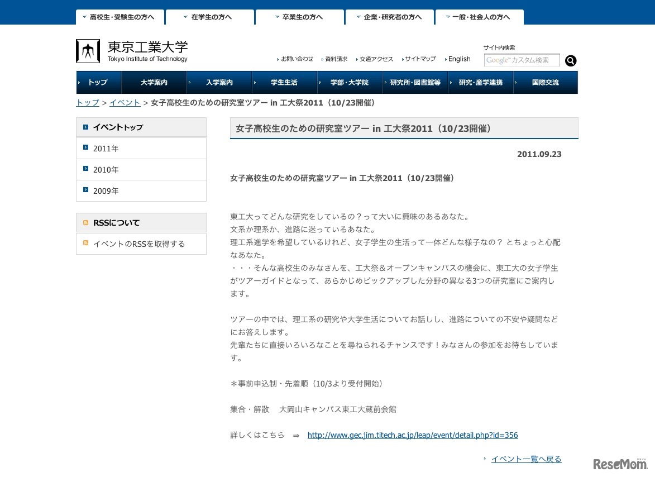The height and width of the screenshot is (477, 655).
Task: Open 入学案内 in the main navigation
Action: click(219, 82)
